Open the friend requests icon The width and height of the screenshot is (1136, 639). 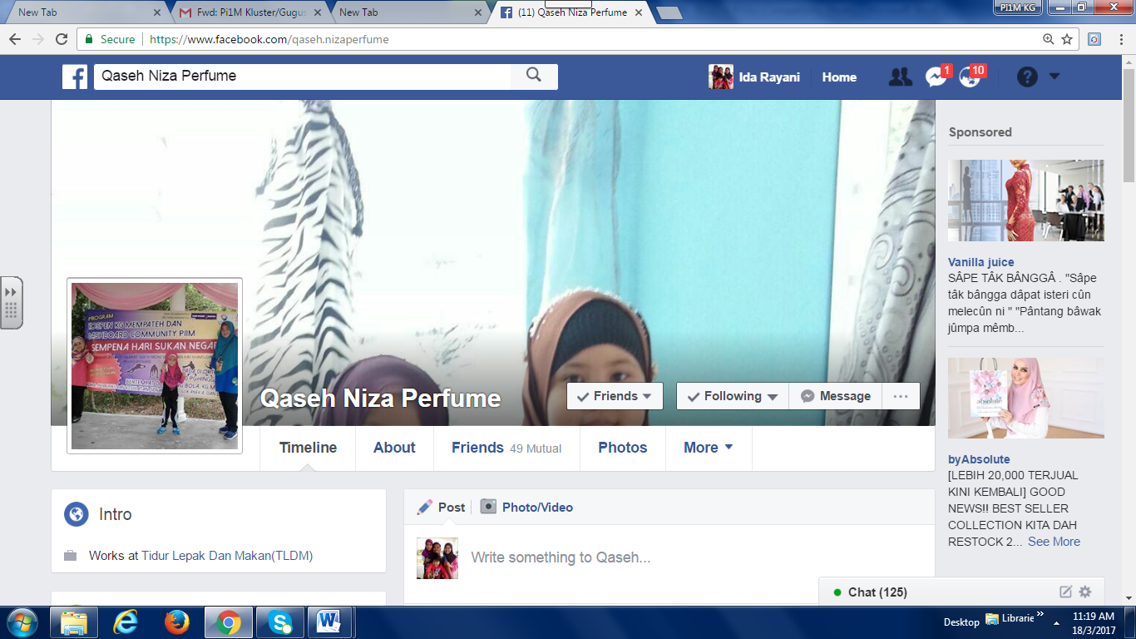pos(900,77)
